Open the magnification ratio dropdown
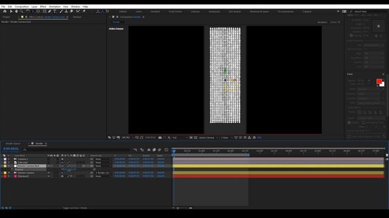 pyautogui.click(x=128, y=137)
